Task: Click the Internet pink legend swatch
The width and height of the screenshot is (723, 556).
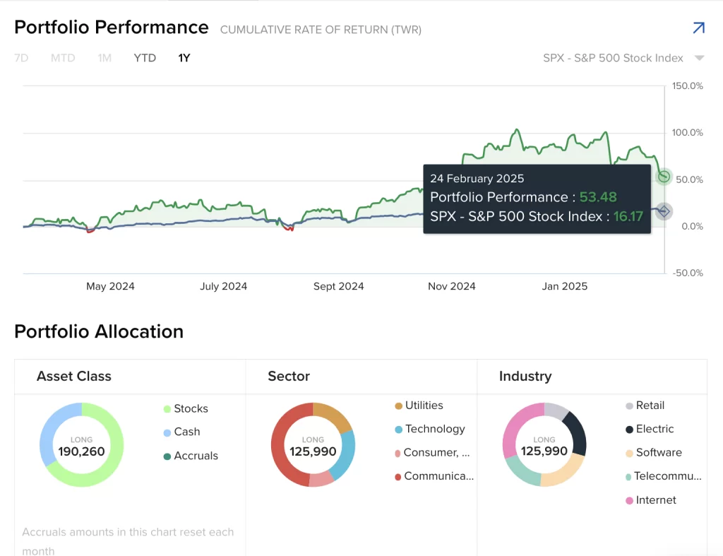Action: click(x=629, y=500)
